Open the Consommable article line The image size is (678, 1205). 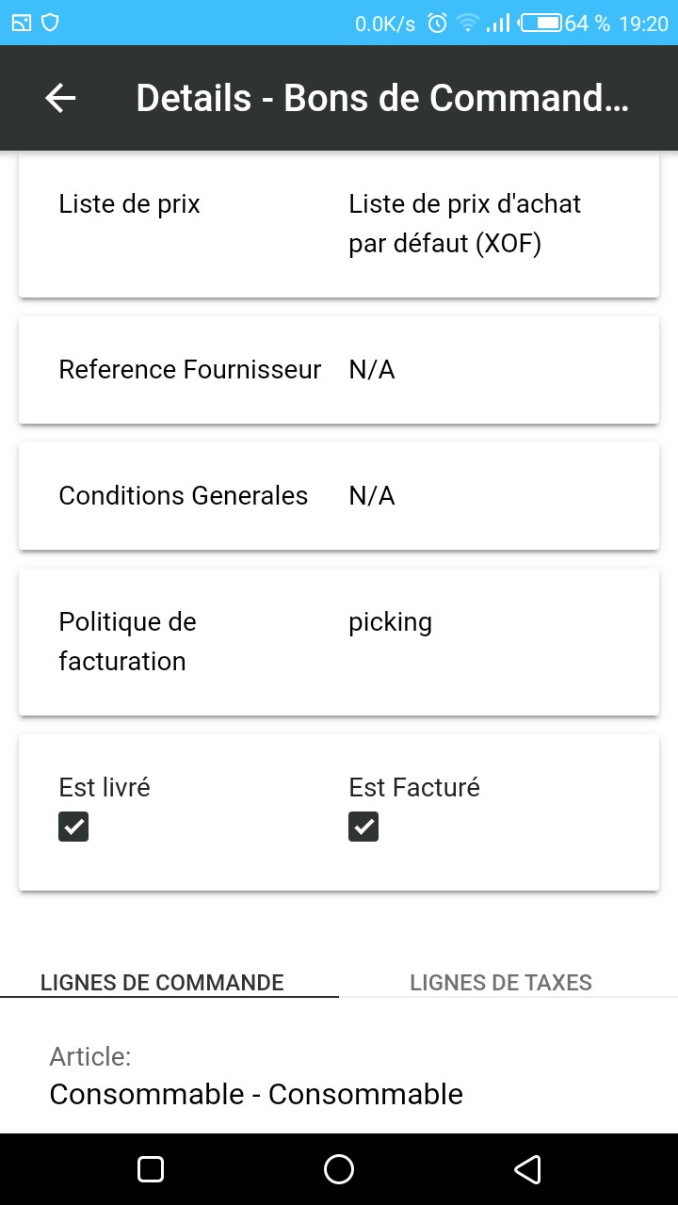256,1094
